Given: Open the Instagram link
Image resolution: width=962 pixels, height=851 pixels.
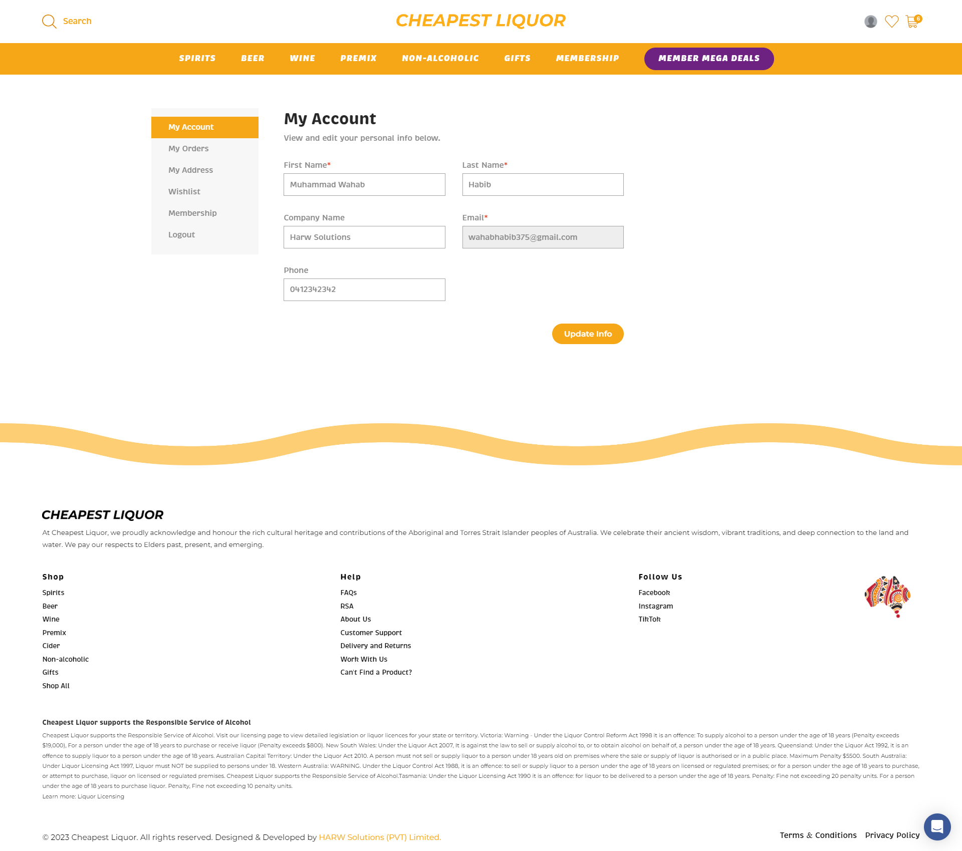Looking at the screenshot, I should click(656, 606).
